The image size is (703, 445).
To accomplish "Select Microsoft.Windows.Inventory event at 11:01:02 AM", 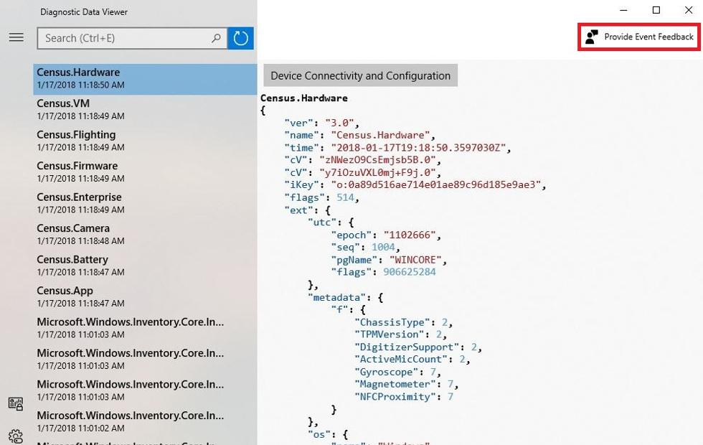I will pos(145,422).
